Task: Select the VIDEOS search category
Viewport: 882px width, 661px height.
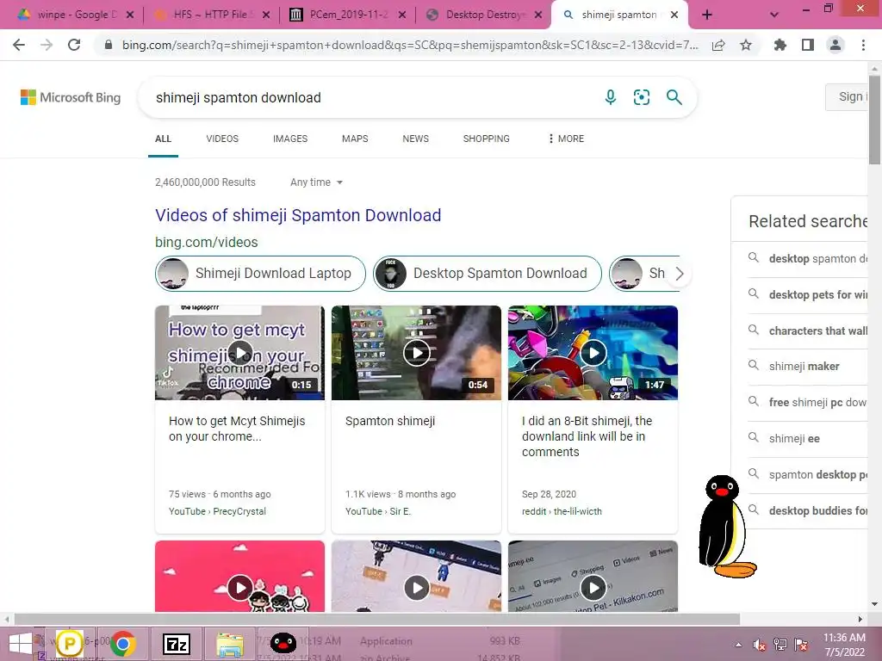Action: [222, 139]
